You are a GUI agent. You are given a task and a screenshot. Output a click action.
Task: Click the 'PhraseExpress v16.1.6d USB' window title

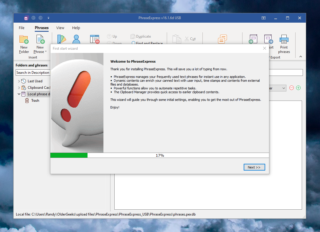pos(160,18)
